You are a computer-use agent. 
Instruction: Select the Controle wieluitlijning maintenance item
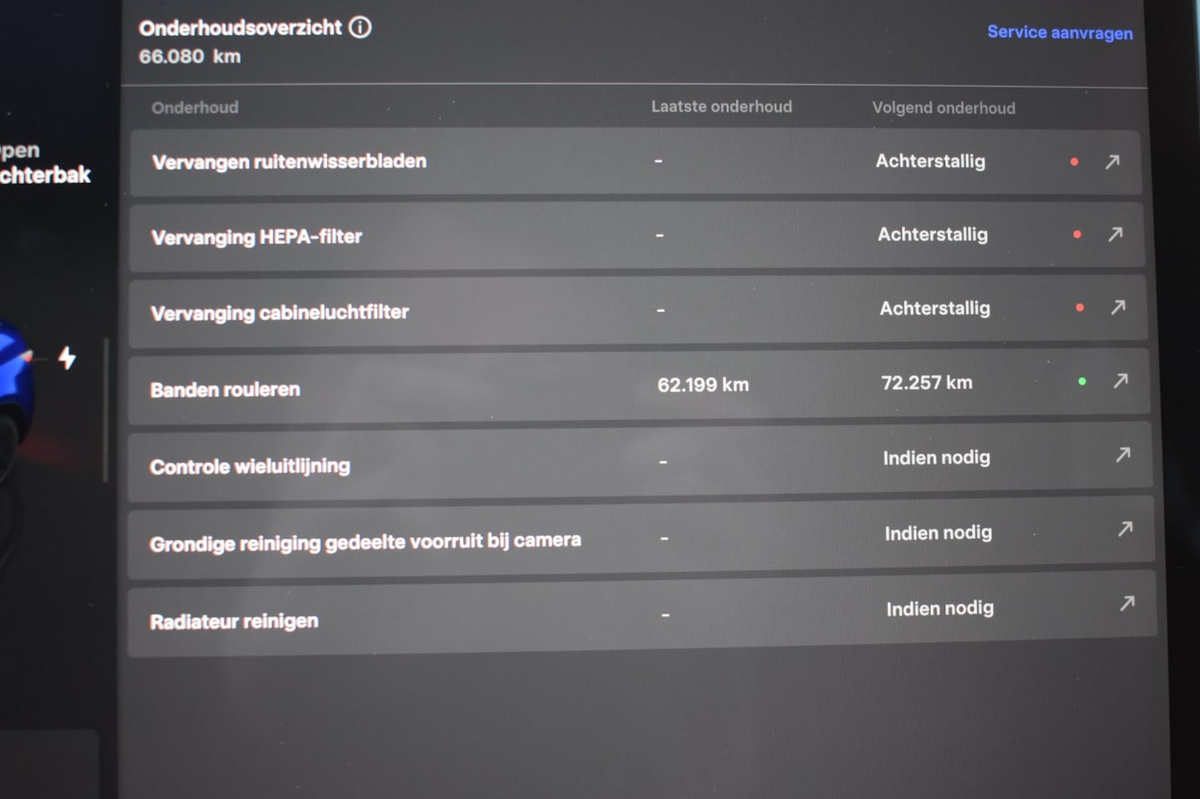coord(250,466)
